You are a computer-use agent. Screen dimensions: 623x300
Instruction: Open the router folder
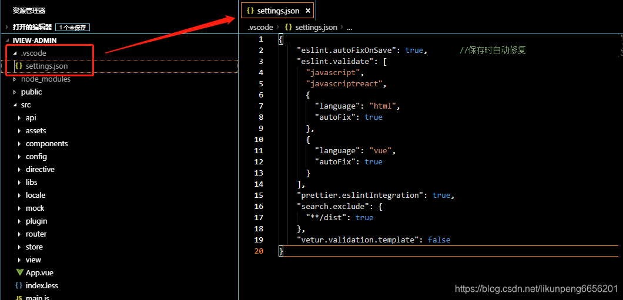click(x=36, y=234)
